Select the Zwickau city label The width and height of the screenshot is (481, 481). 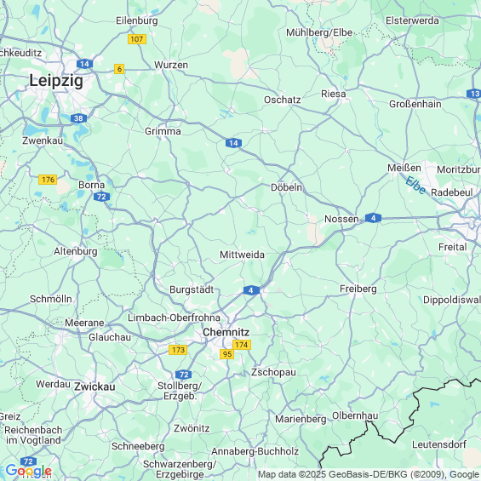pyautogui.click(x=94, y=387)
